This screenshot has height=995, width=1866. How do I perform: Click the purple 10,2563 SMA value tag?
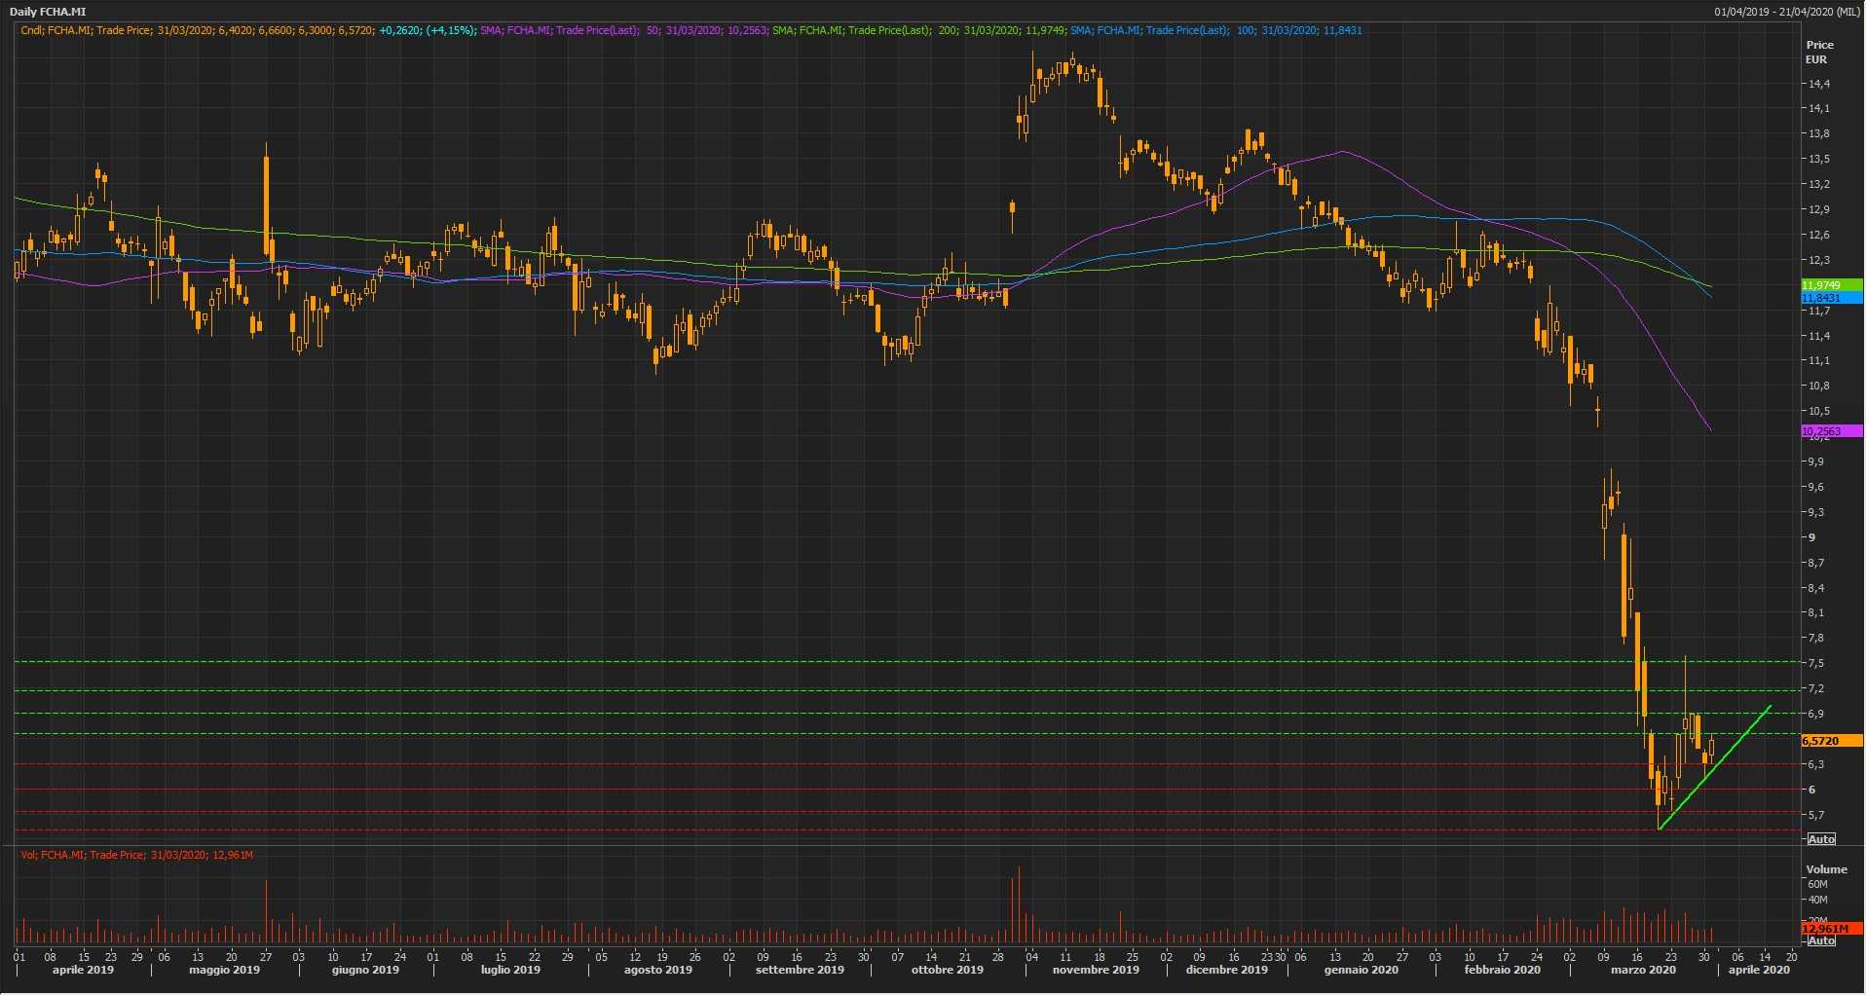click(x=1830, y=431)
